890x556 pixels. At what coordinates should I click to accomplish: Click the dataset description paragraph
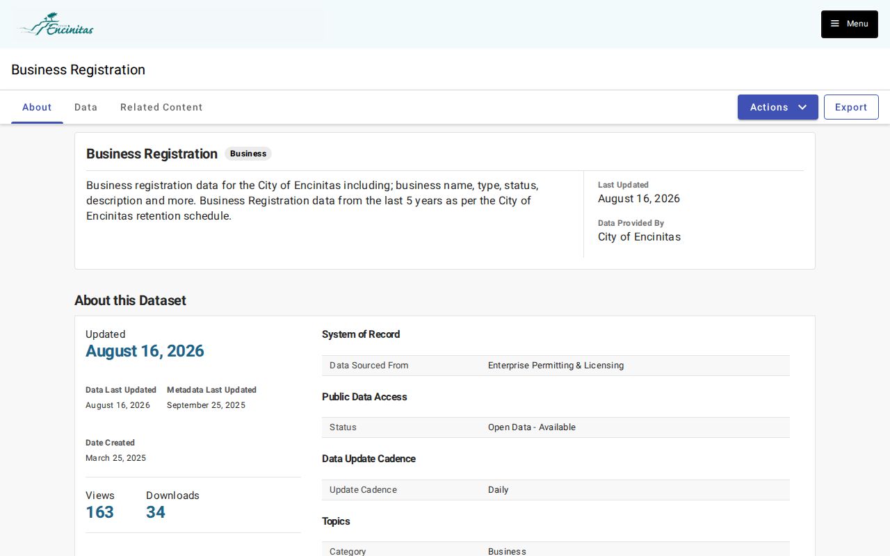312,201
